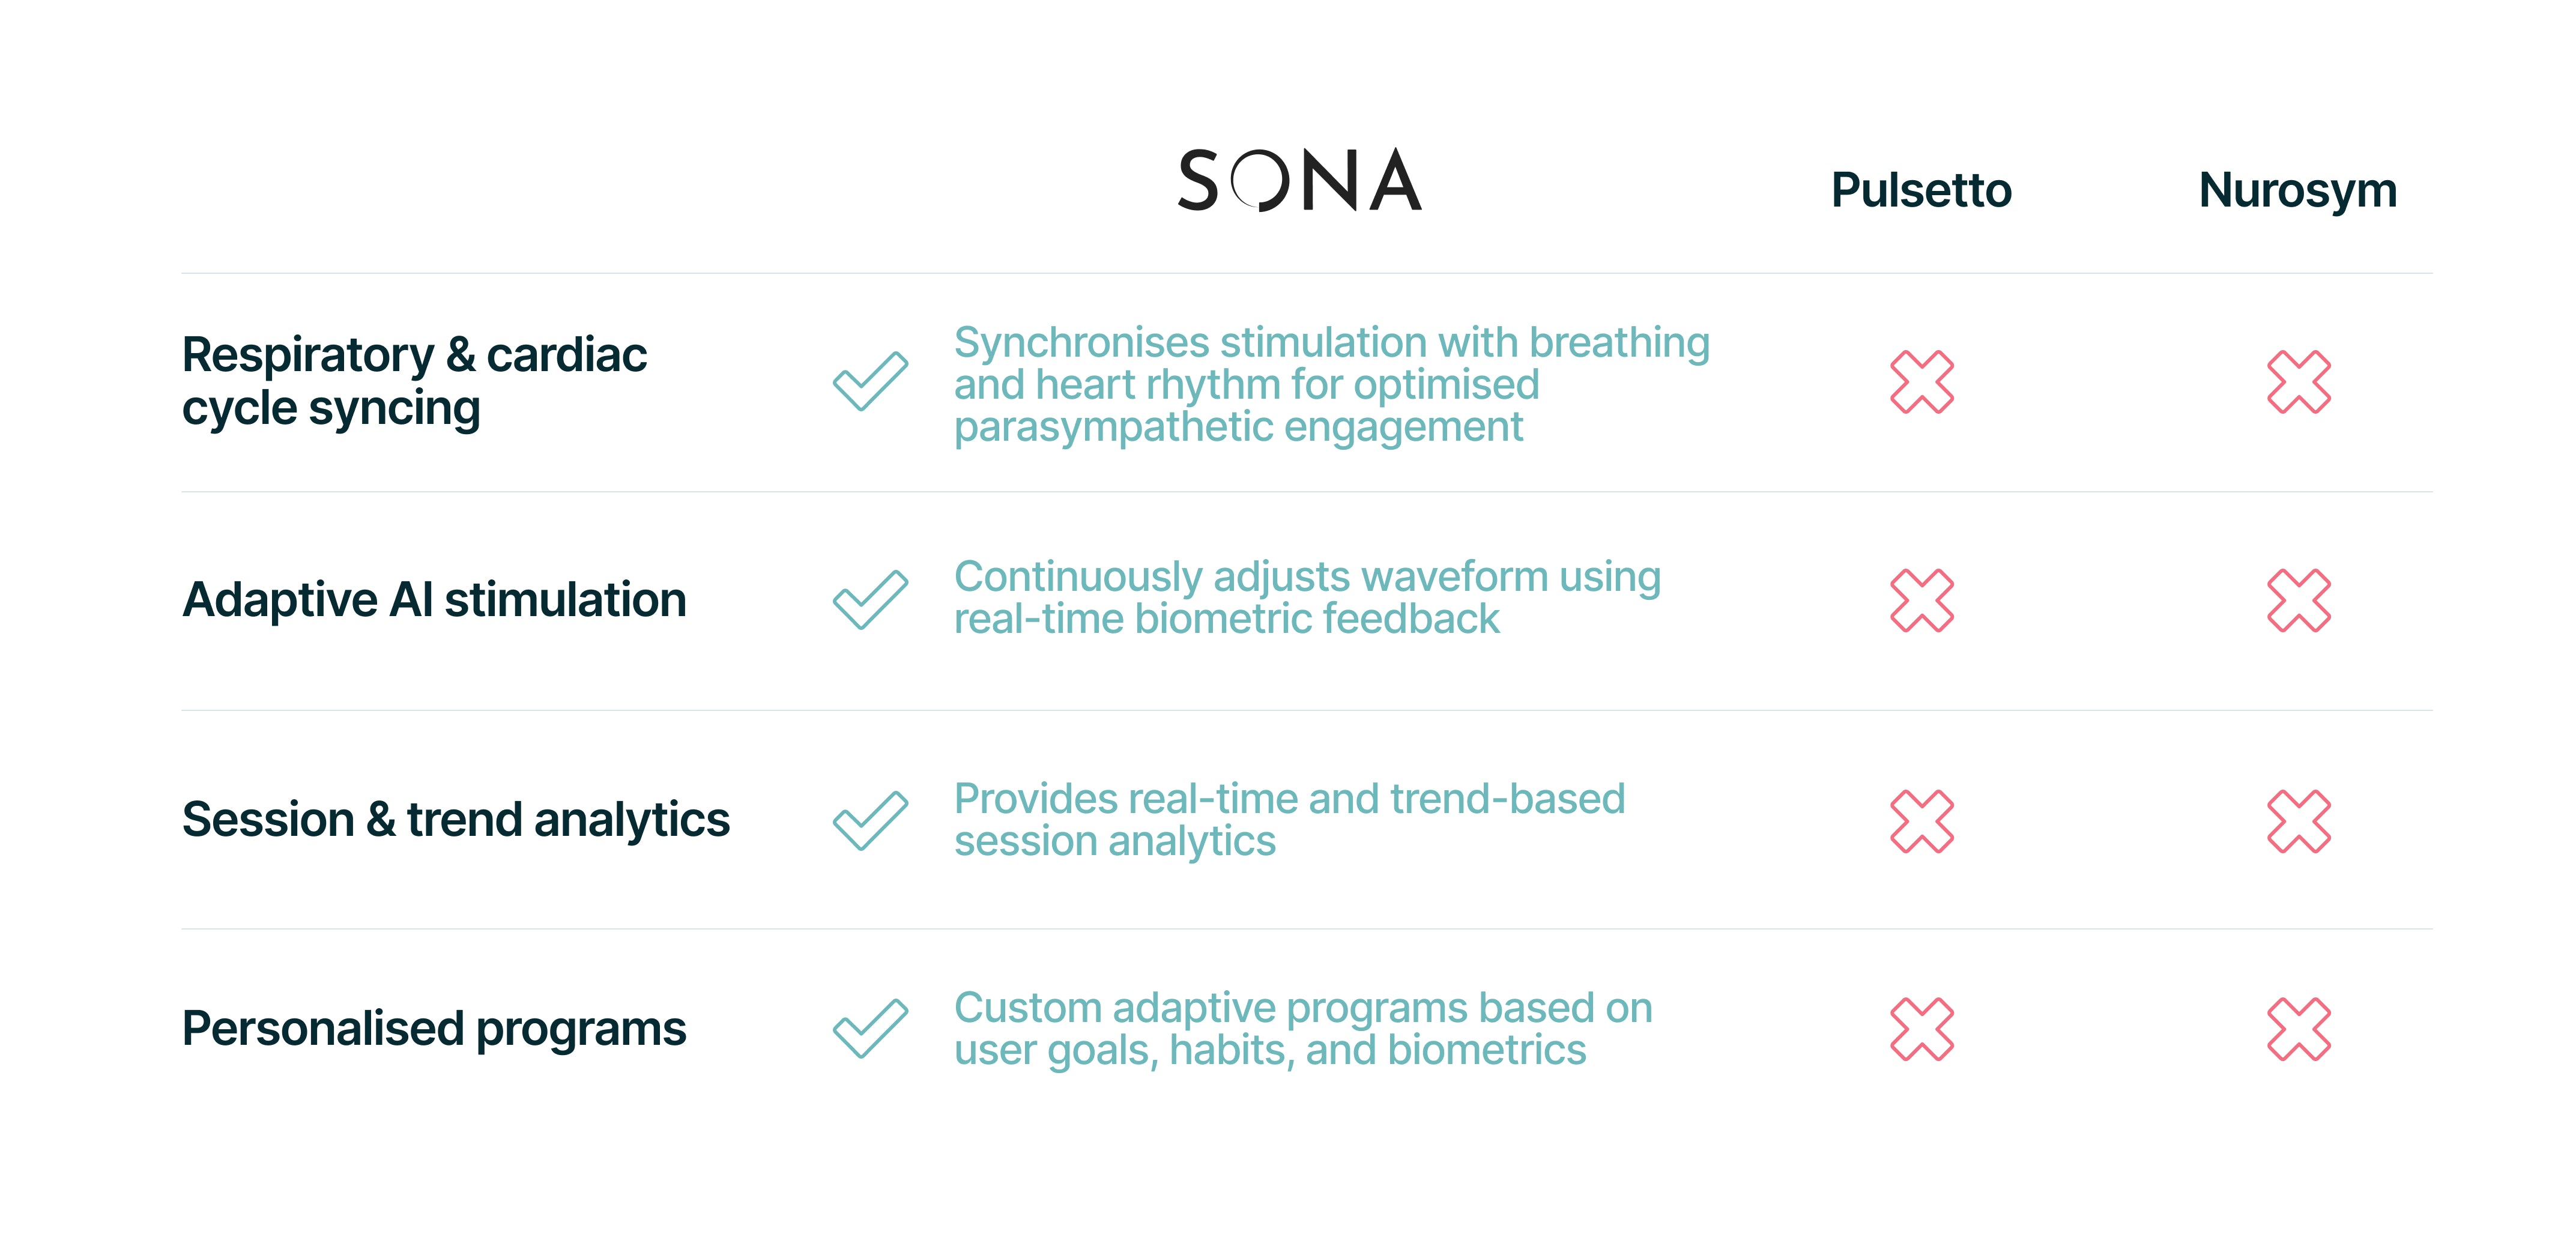Click Pulsetto cross for Session & trend analytics
This screenshot has height=1237, width=2576.
[x=1921, y=821]
